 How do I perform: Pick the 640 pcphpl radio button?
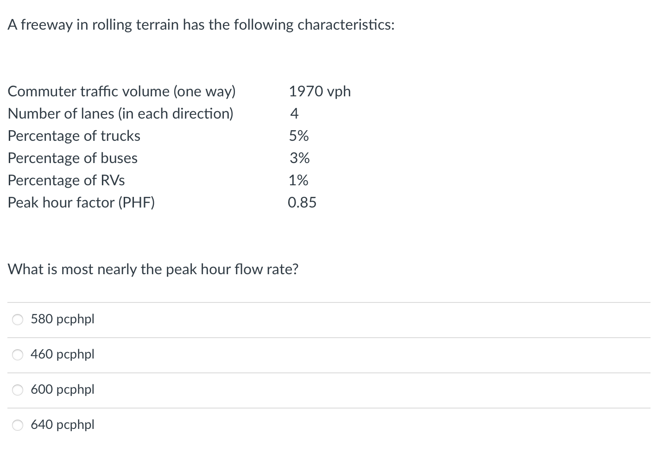click(x=18, y=425)
